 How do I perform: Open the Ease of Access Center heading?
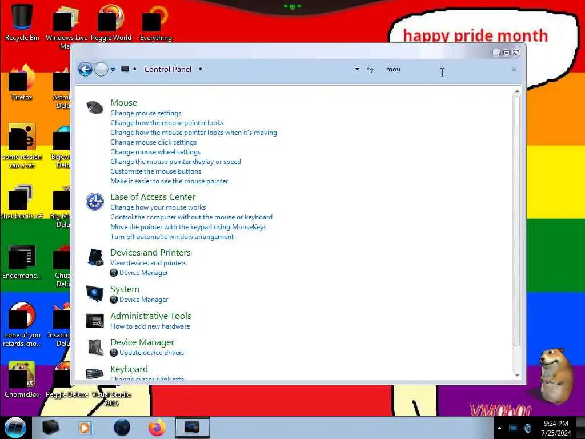click(153, 197)
